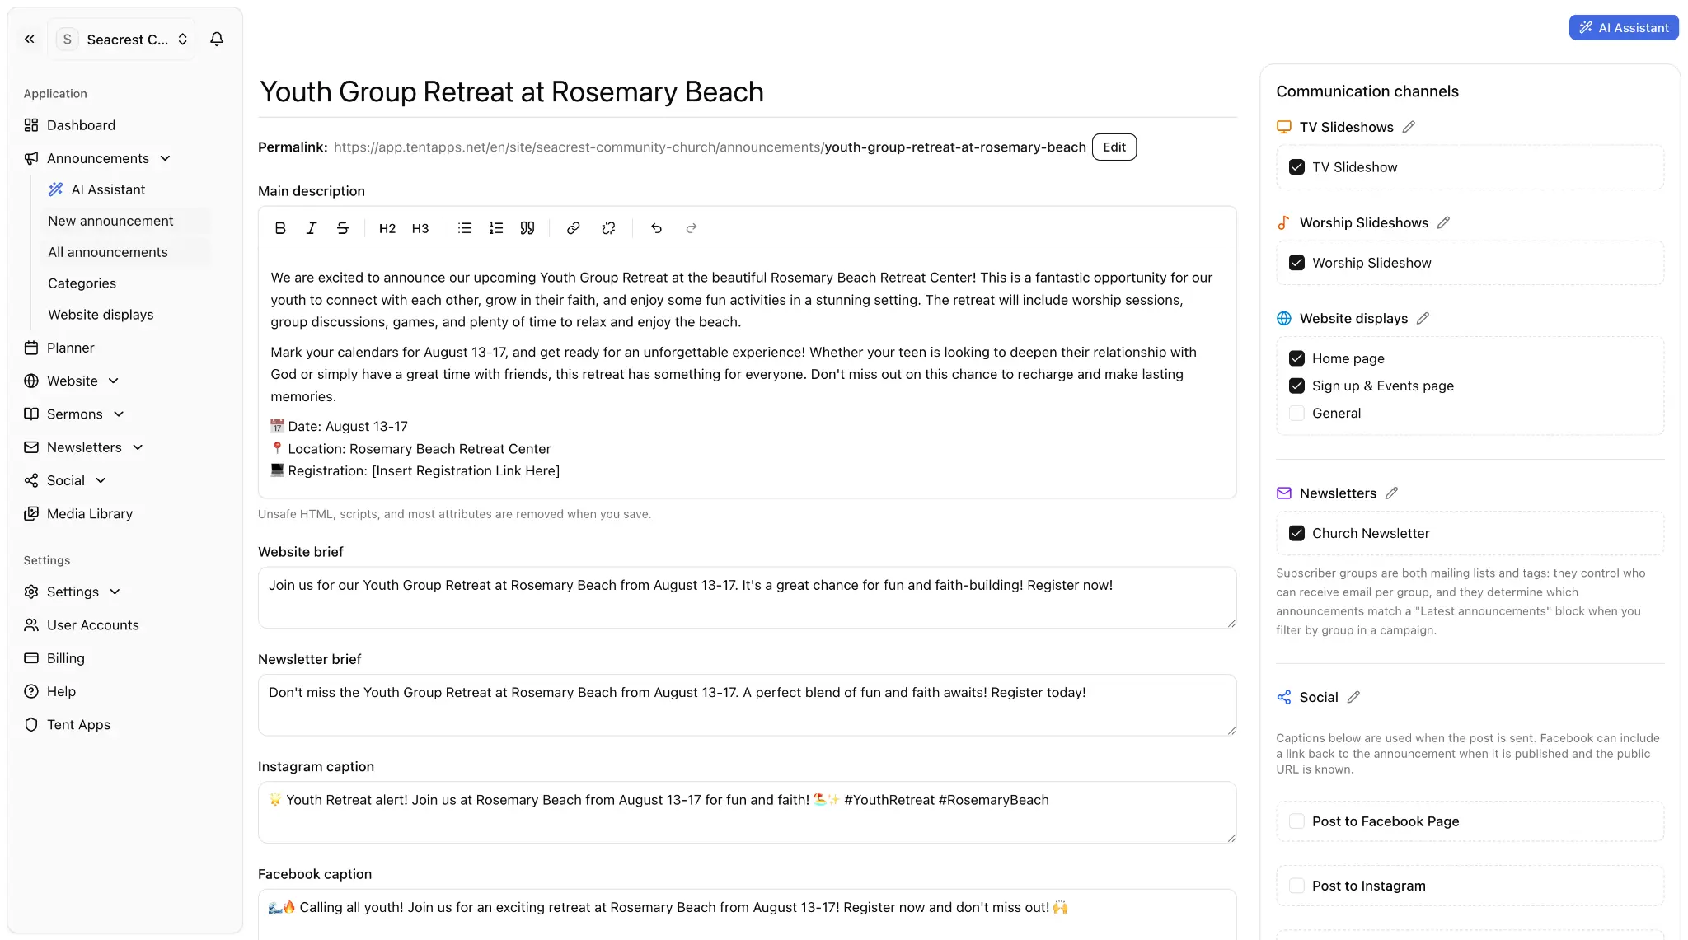Open the Planner page

[70, 348]
